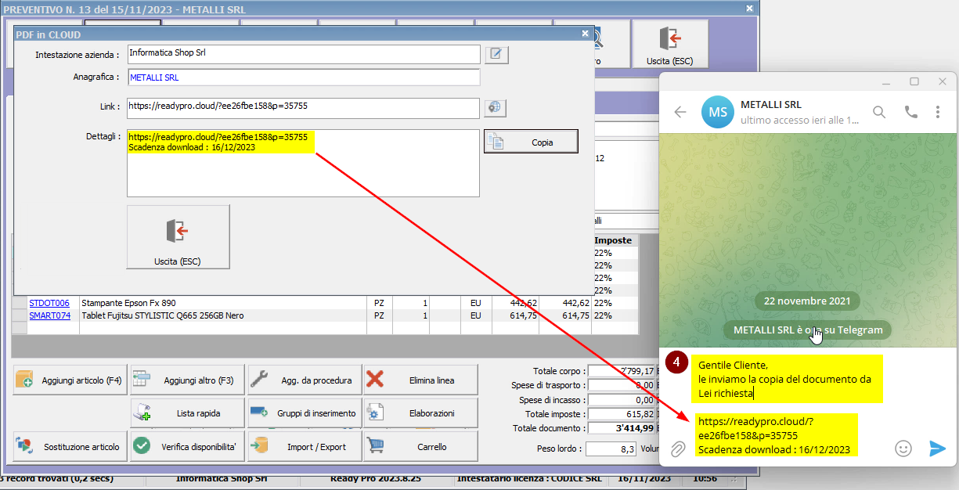
Task: Click the Totale corpo value field
Action: coord(622,370)
